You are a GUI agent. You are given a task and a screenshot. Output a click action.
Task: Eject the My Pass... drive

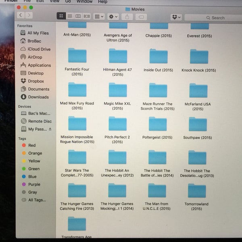(50, 129)
